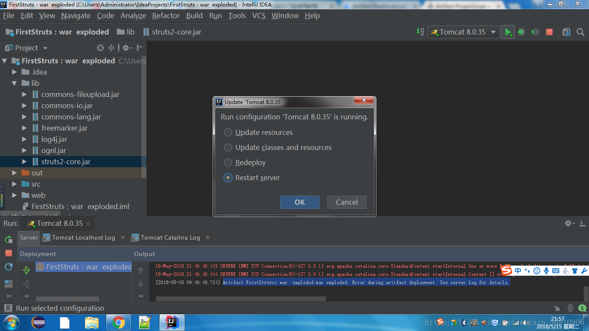This screenshot has width=589, height=331.
Task: Click struts2-core.jar in the breadcrumb
Action: click(172, 32)
